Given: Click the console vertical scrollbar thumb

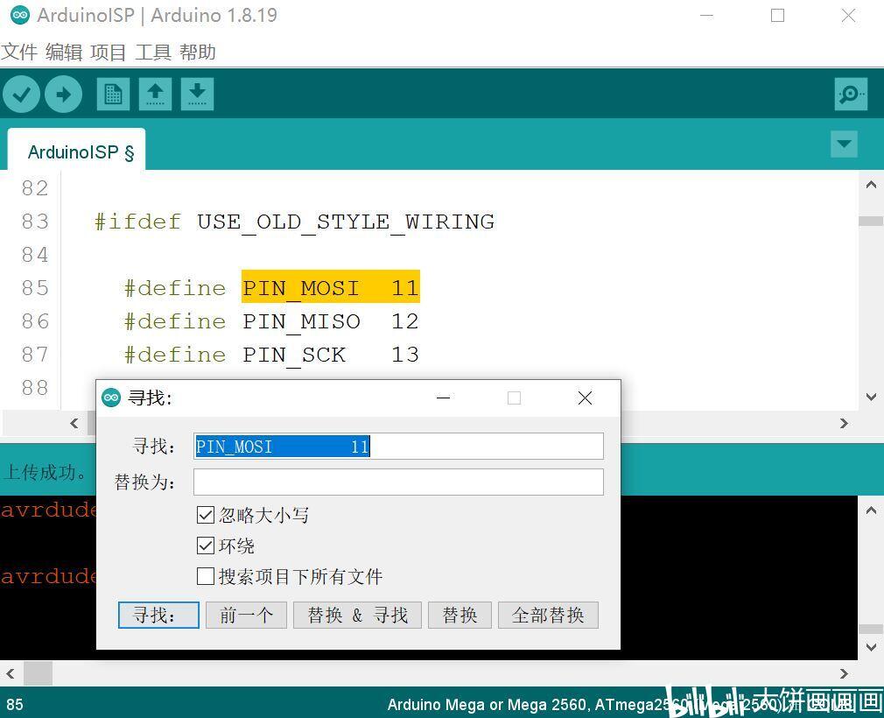Looking at the screenshot, I should click(x=871, y=629).
